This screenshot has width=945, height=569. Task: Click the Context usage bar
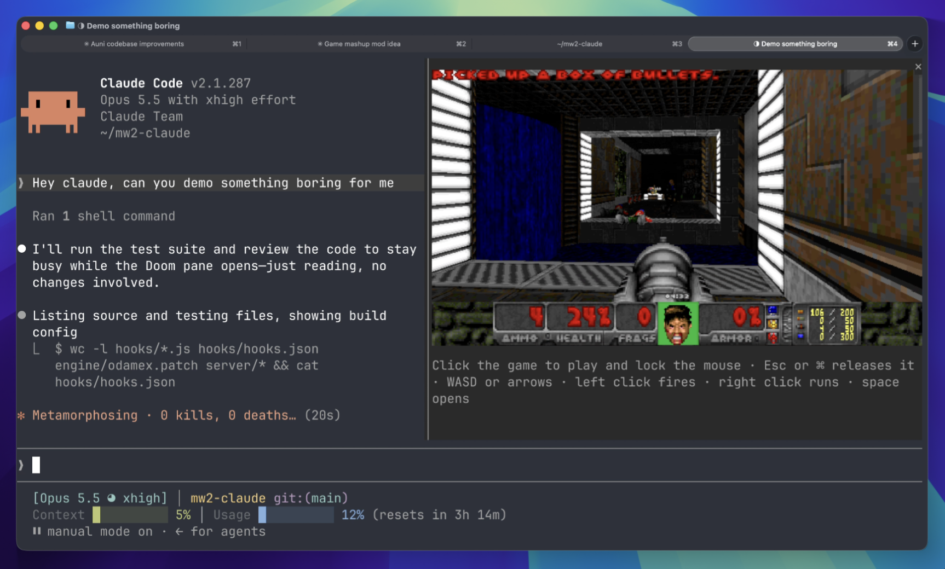point(130,515)
